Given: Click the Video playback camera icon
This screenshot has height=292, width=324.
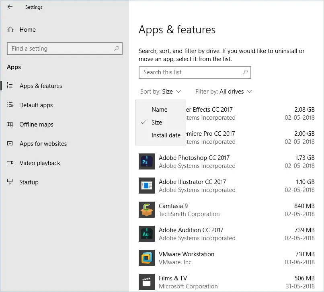Looking at the screenshot, I should pos(10,163).
